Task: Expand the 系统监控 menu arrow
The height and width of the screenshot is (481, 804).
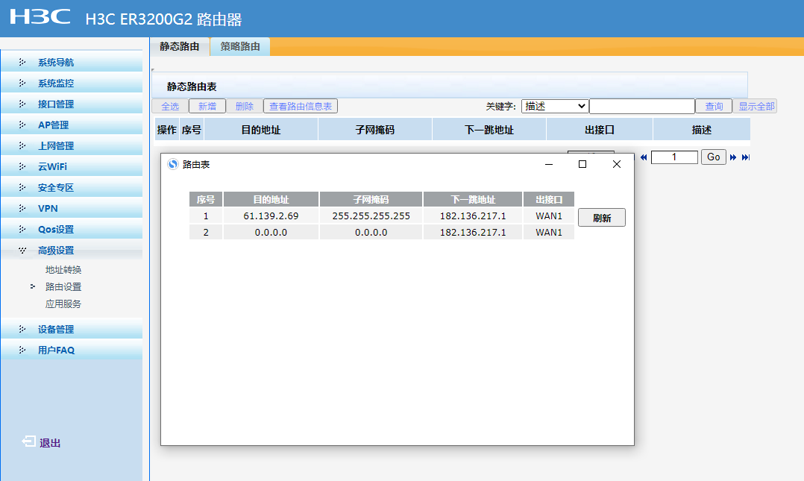Action: coord(22,83)
